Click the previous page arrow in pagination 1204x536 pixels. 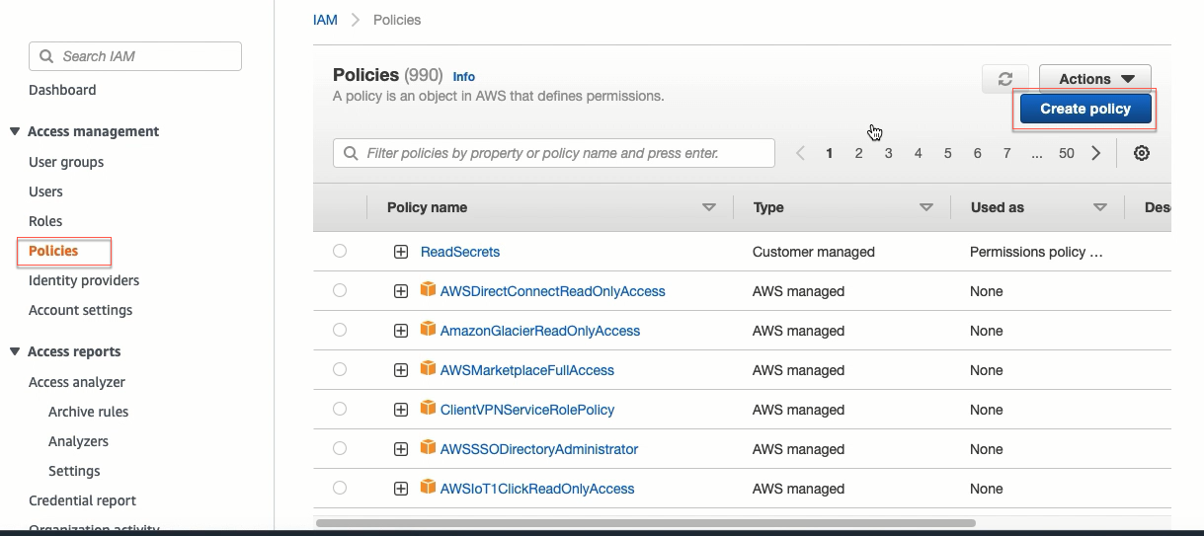pyautogui.click(x=800, y=153)
